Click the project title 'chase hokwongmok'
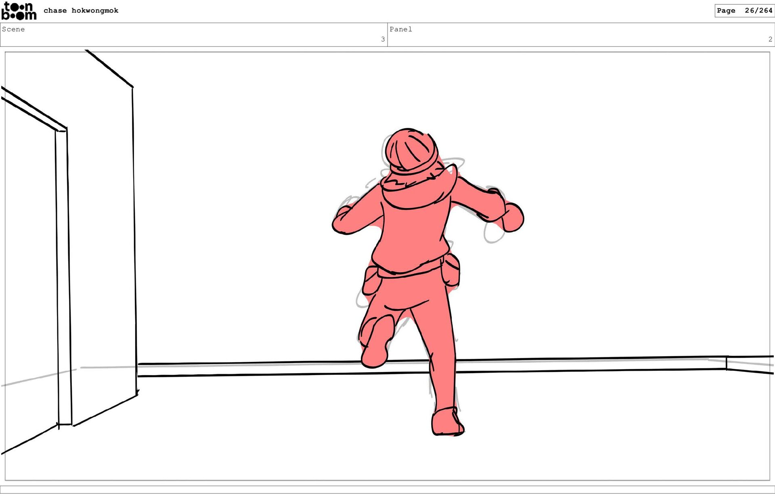Screen dimensions: 775x501 click(81, 10)
